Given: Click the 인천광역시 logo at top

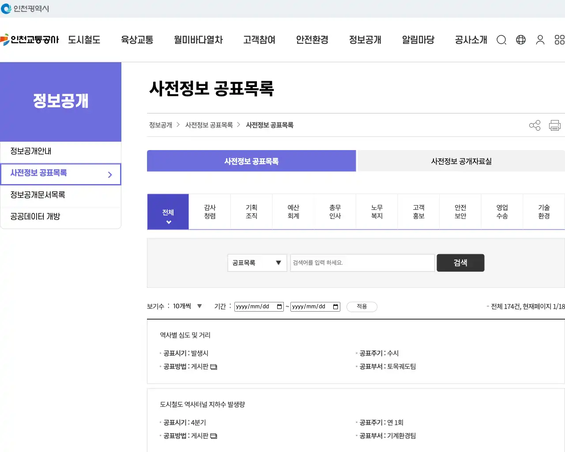Looking at the screenshot, I should point(25,8).
